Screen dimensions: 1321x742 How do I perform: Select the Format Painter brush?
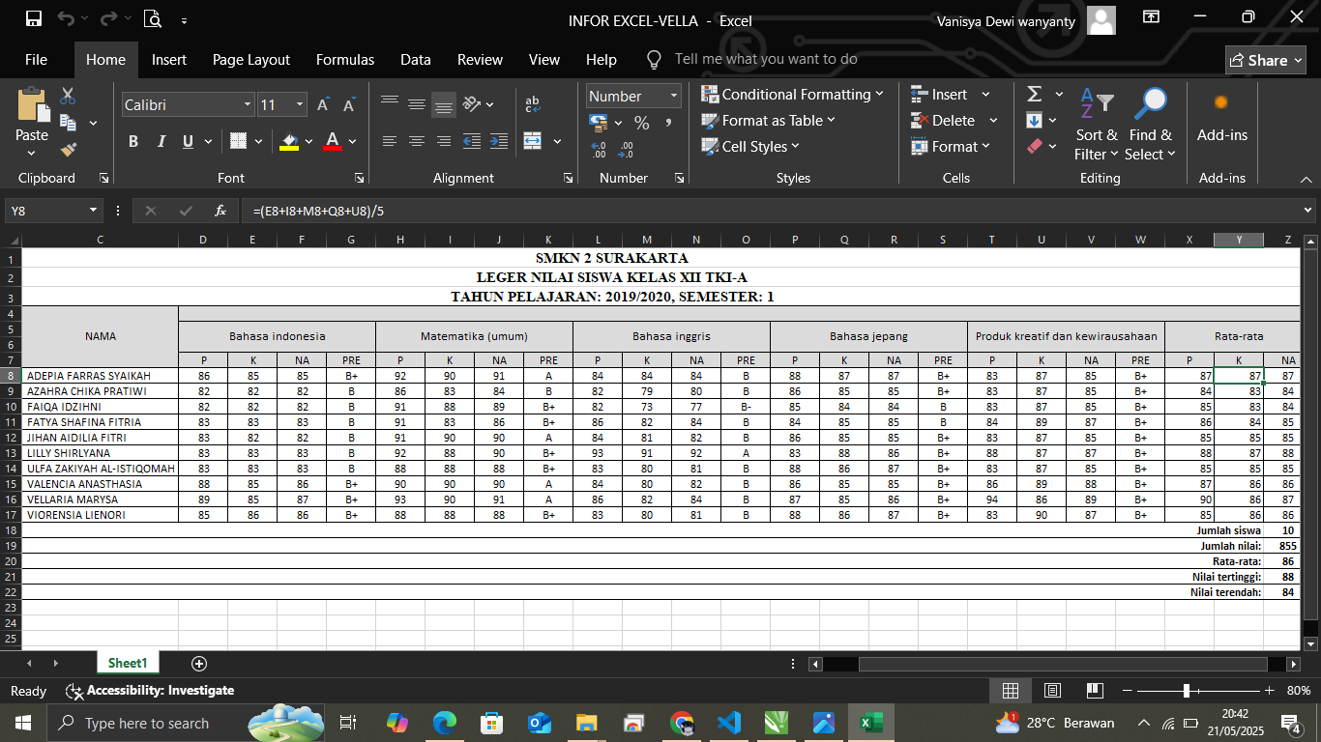[x=68, y=149]
